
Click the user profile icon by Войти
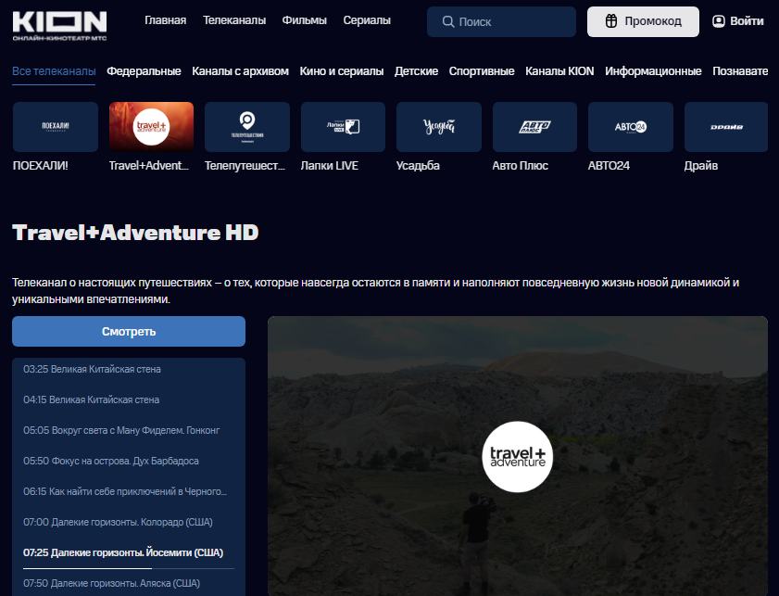719,21
